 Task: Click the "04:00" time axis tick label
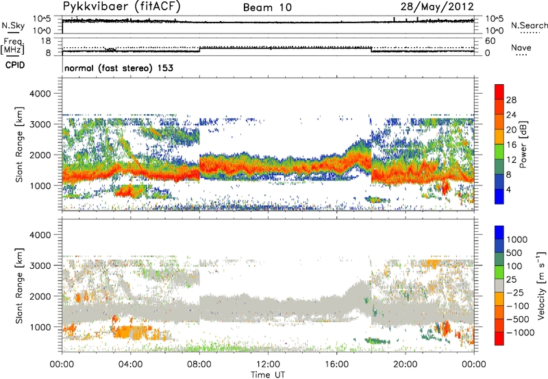click(131, 365)
